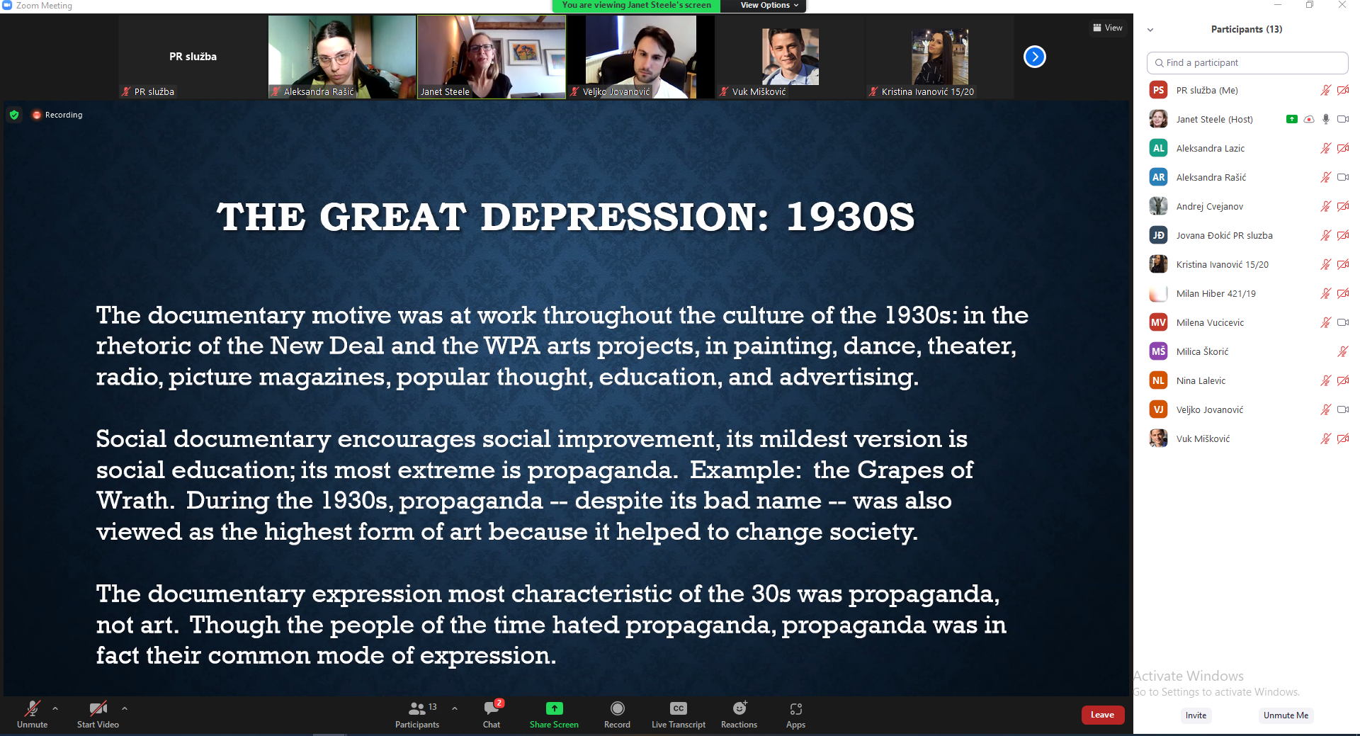This screenshot has height=736, width=1360.
Task: Click Kristina Ivanović's muted mic icon in list
Action: [1325, 264]
